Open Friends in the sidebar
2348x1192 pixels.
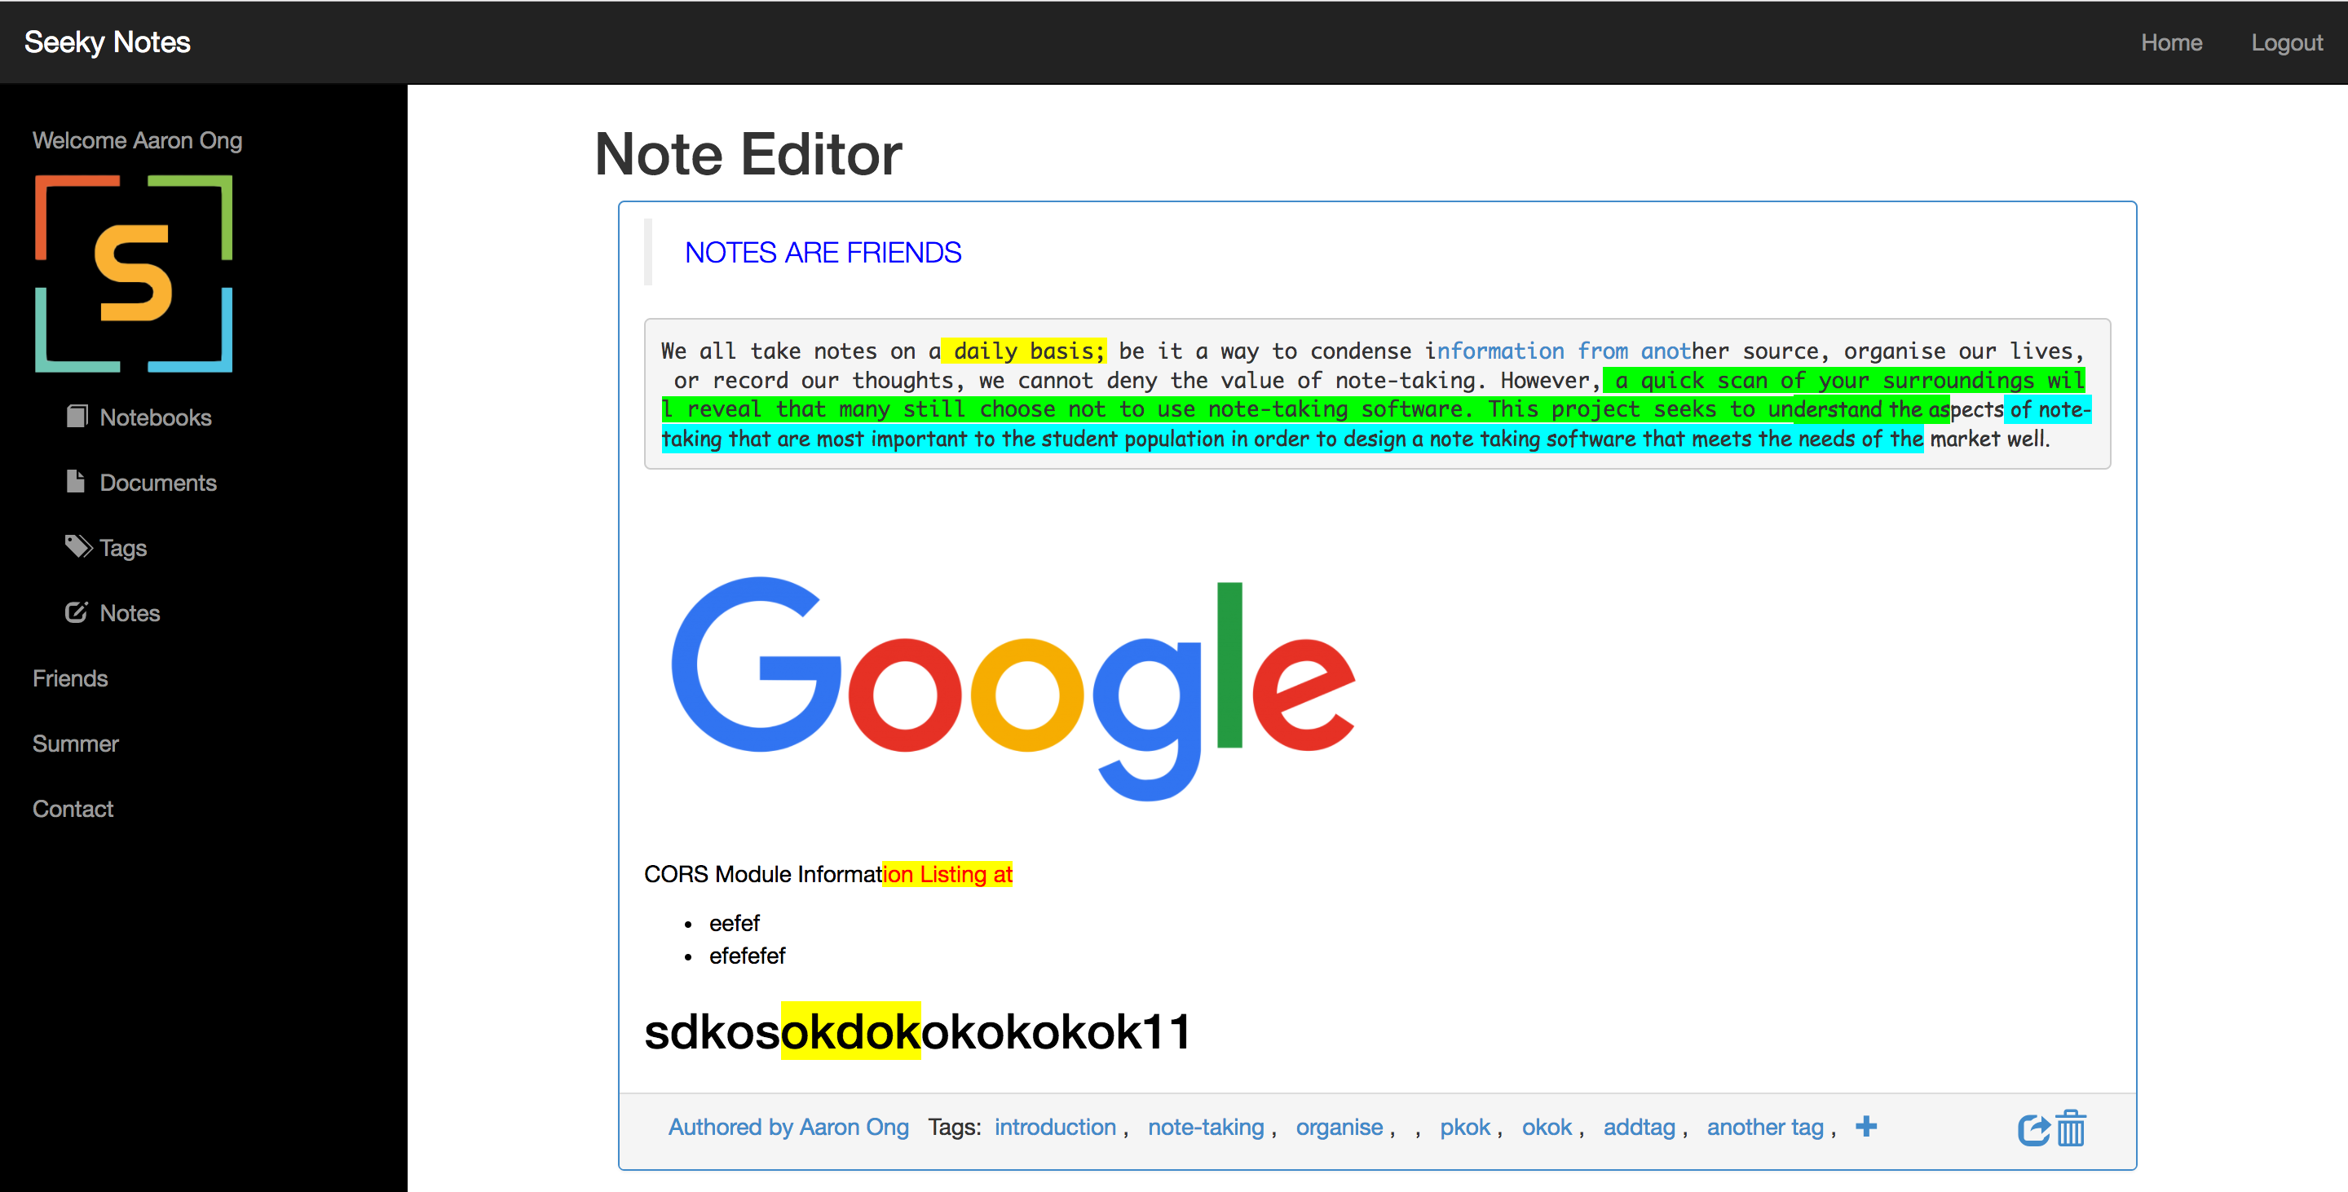click(x=70, y=678)
